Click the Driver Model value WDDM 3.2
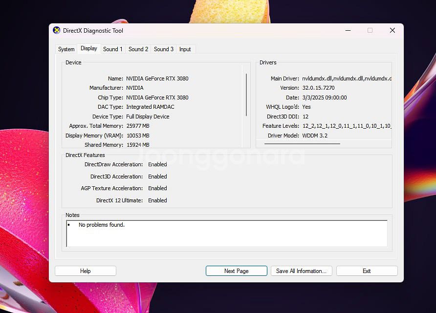 click(x=315, y=136)
